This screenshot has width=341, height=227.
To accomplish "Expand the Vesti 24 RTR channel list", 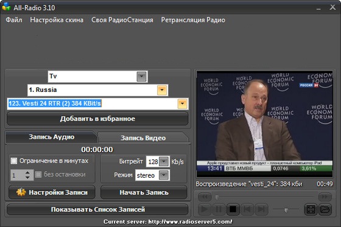I will click(x=182, y=103).
